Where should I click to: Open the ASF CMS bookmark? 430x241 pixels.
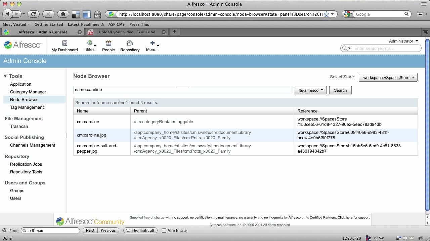[116, 24]
